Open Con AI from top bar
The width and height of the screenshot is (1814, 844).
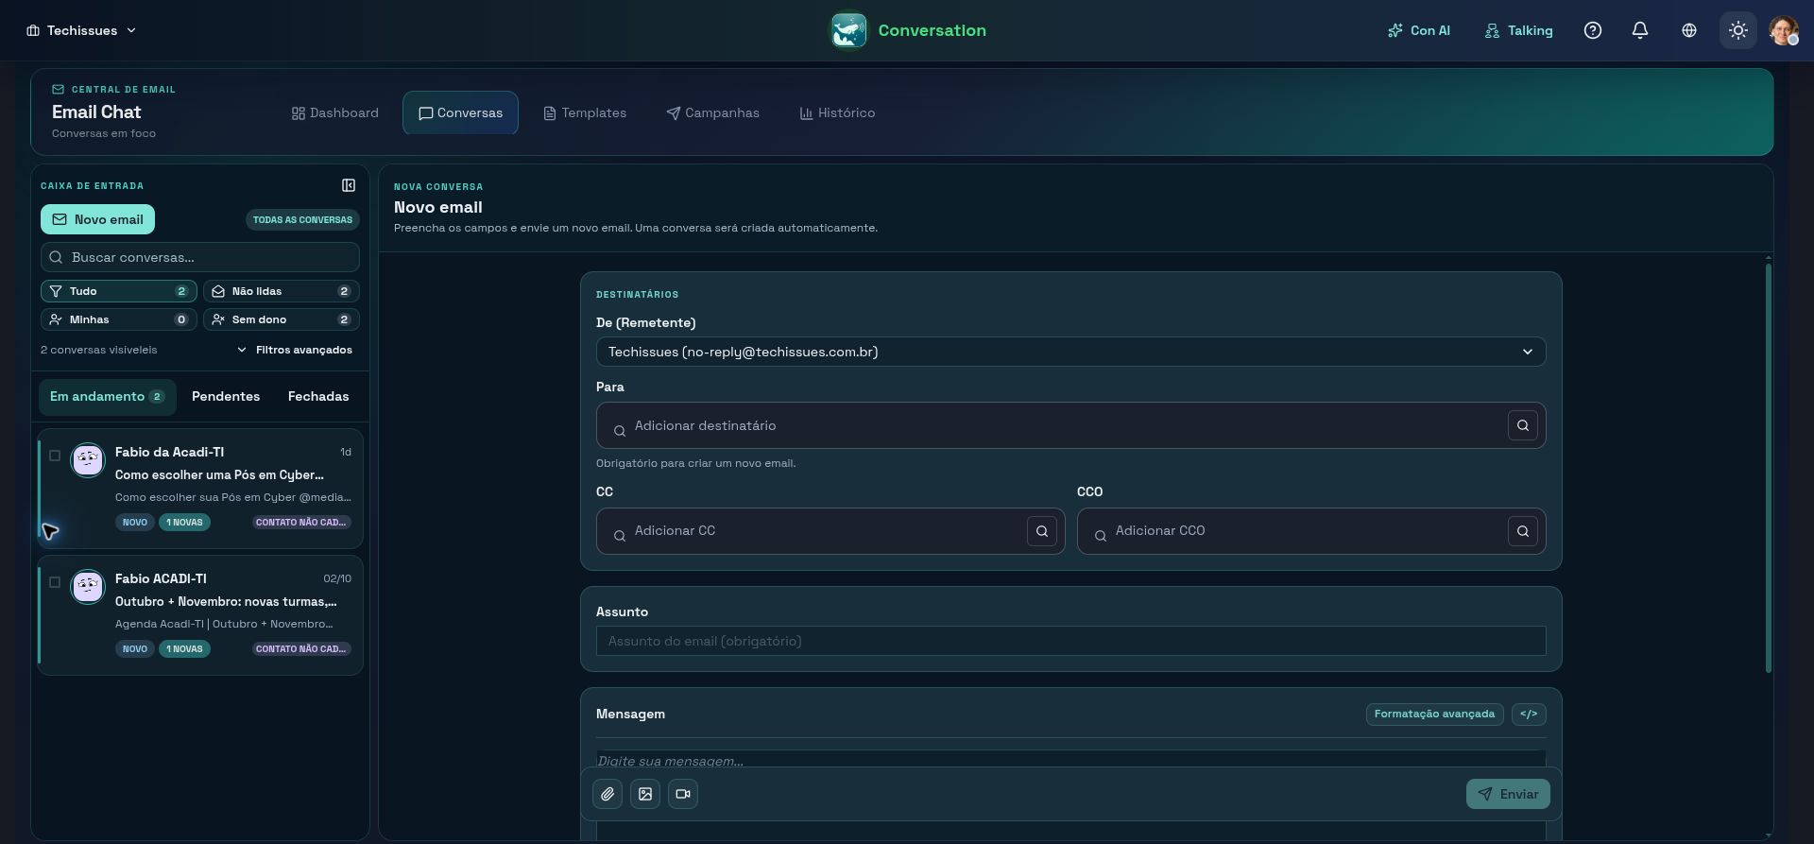pos(1418,30)
